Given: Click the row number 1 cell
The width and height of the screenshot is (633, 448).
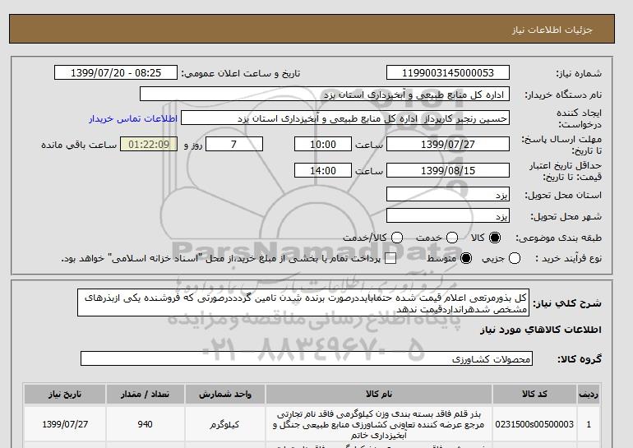Looking at the screenshot, I should pos(589,424).
